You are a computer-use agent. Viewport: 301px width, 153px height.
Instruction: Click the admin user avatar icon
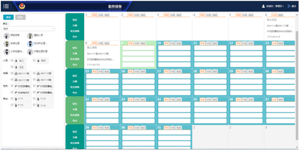click(263, 6)
